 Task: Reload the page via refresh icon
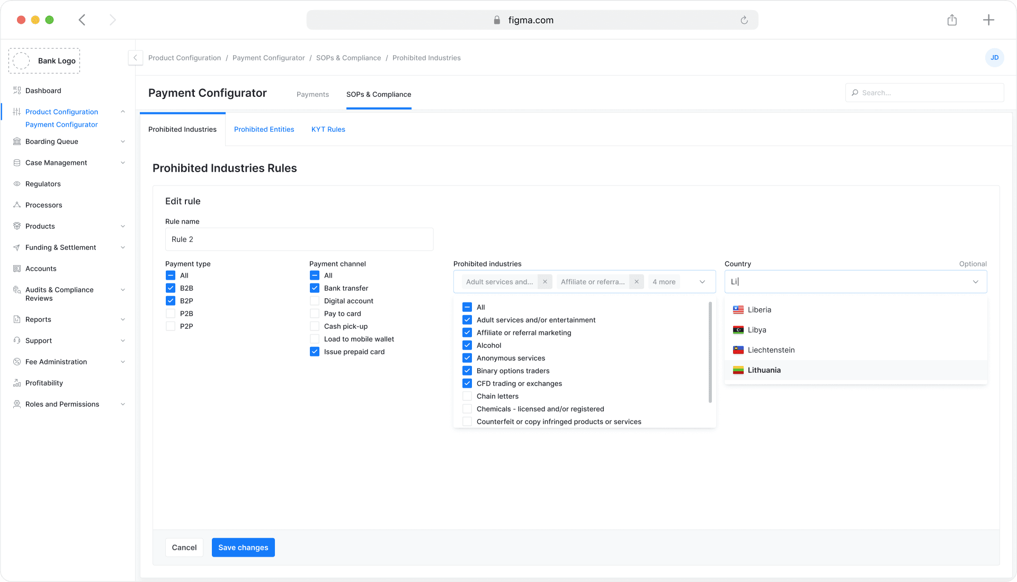click(x=744, y=20)
